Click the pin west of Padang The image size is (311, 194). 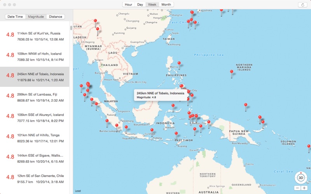point(107,121)
